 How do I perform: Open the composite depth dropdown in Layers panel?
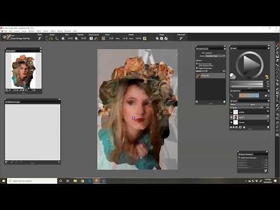(258, 104)
